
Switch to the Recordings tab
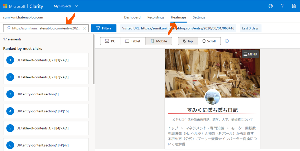pos(155,17)
